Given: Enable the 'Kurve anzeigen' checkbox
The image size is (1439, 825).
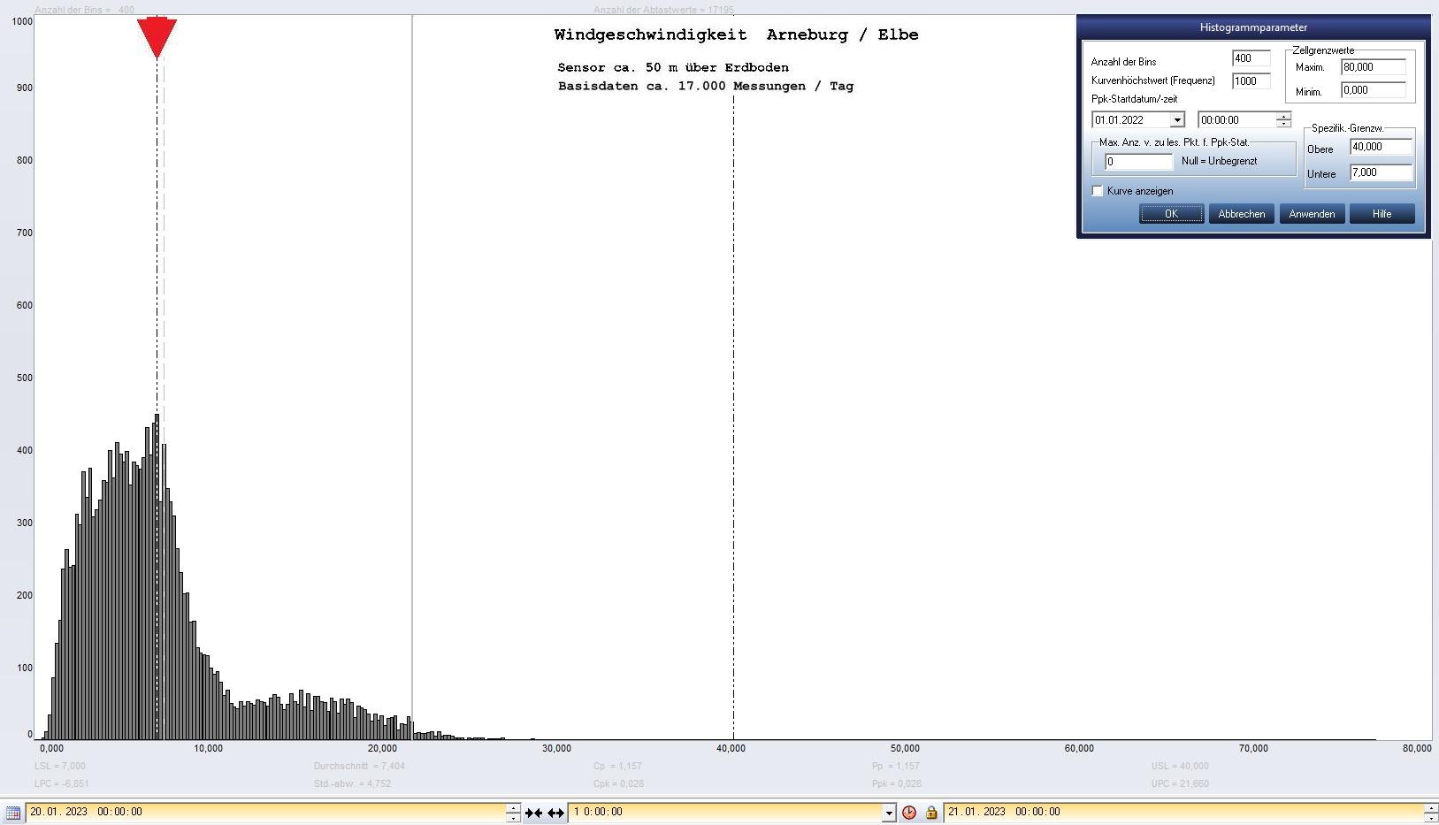Looking at the screenshot, I should (1098, 191).
